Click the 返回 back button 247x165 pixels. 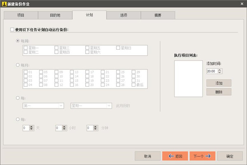(x=175, y=156)
